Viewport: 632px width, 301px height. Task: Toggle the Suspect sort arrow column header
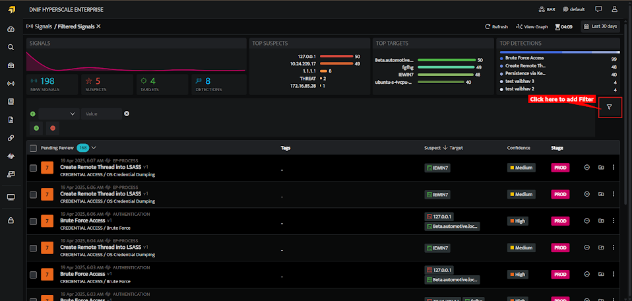(x=445, y=148)
